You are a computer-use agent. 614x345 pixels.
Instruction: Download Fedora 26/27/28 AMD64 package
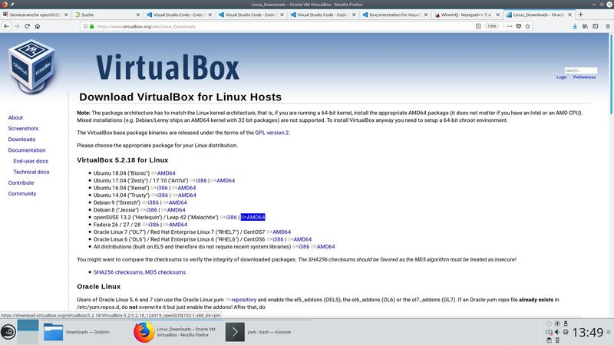pos(178,225)
